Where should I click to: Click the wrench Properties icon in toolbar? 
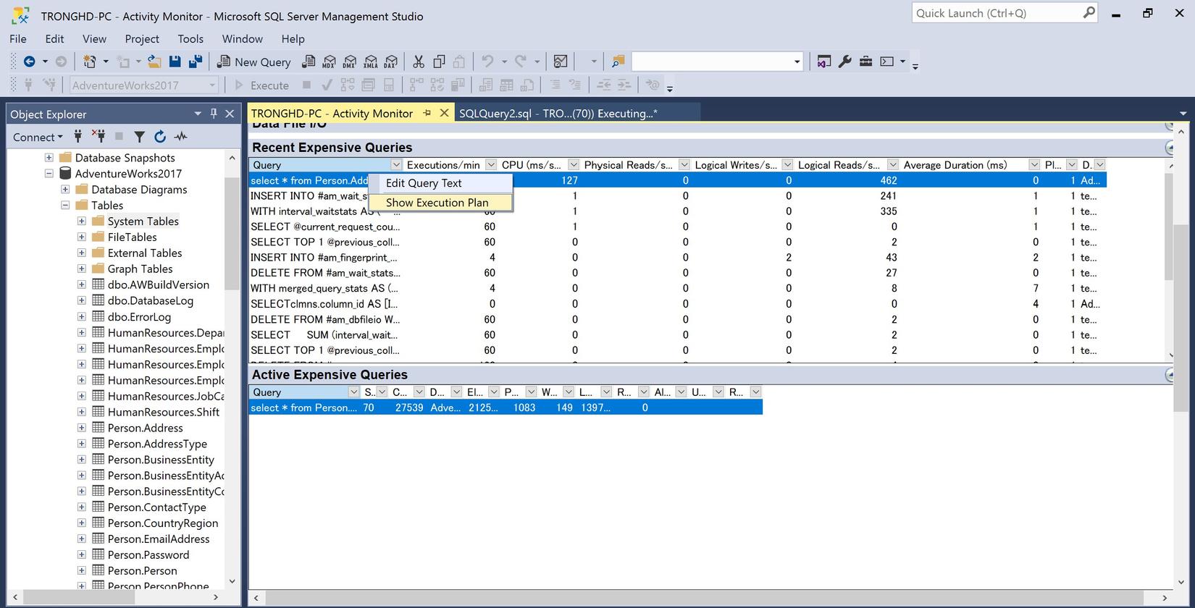(844, 62)
